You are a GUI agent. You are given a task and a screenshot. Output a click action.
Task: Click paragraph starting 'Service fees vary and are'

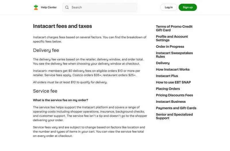point(89,132)
